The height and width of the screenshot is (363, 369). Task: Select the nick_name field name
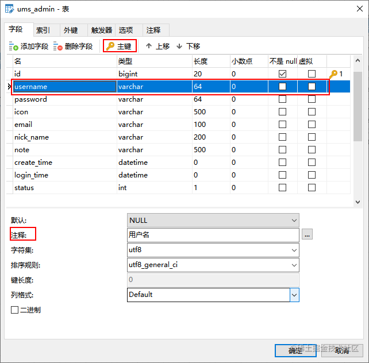[65, 137]
